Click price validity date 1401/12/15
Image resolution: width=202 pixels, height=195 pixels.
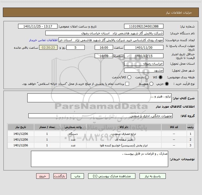click(x=144, y=56)
